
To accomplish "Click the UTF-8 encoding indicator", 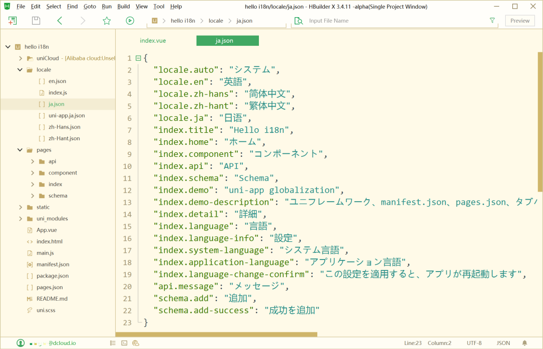I will (x=474, y=343).
